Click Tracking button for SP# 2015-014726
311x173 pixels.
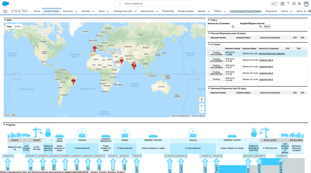coord(216,60)
